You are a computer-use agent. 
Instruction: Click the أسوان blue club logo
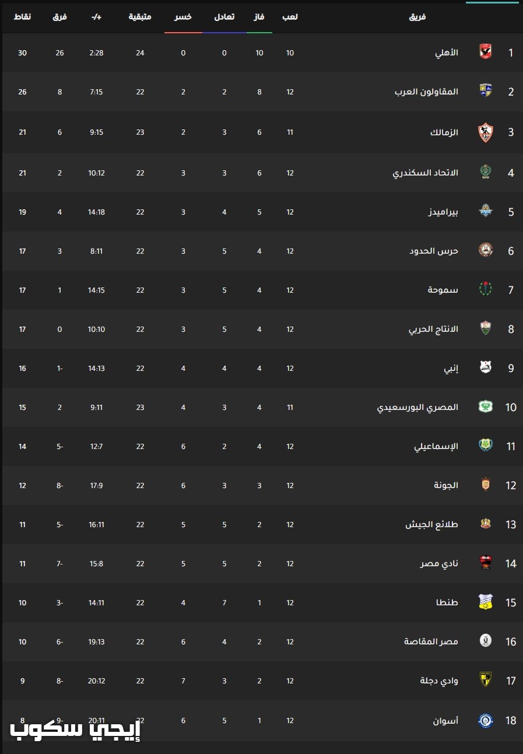click(x=485, y=720)
